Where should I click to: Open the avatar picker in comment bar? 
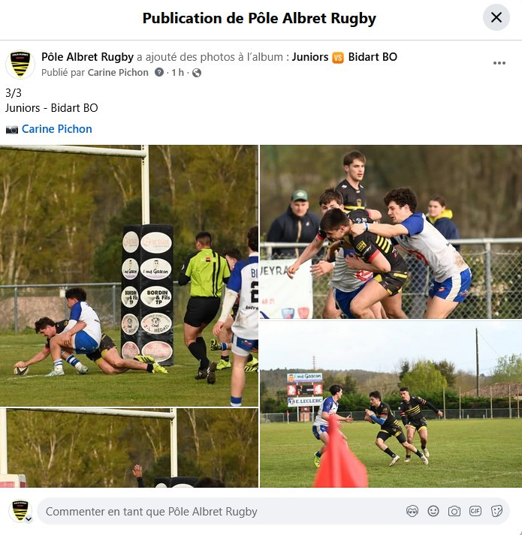point(412,511)
